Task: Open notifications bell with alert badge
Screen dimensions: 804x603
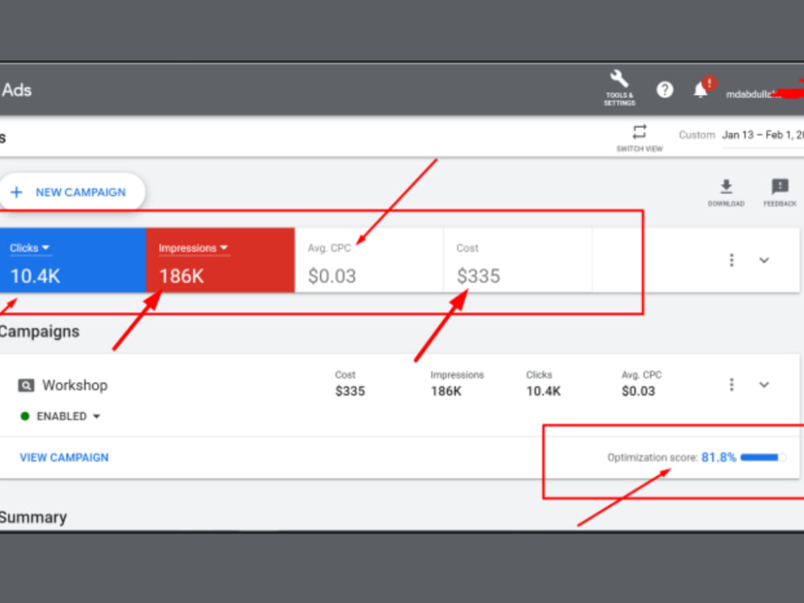Action: coord(703,88)
